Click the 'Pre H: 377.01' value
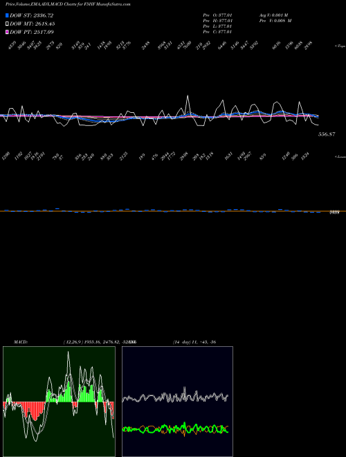 (x=217, y=21)
